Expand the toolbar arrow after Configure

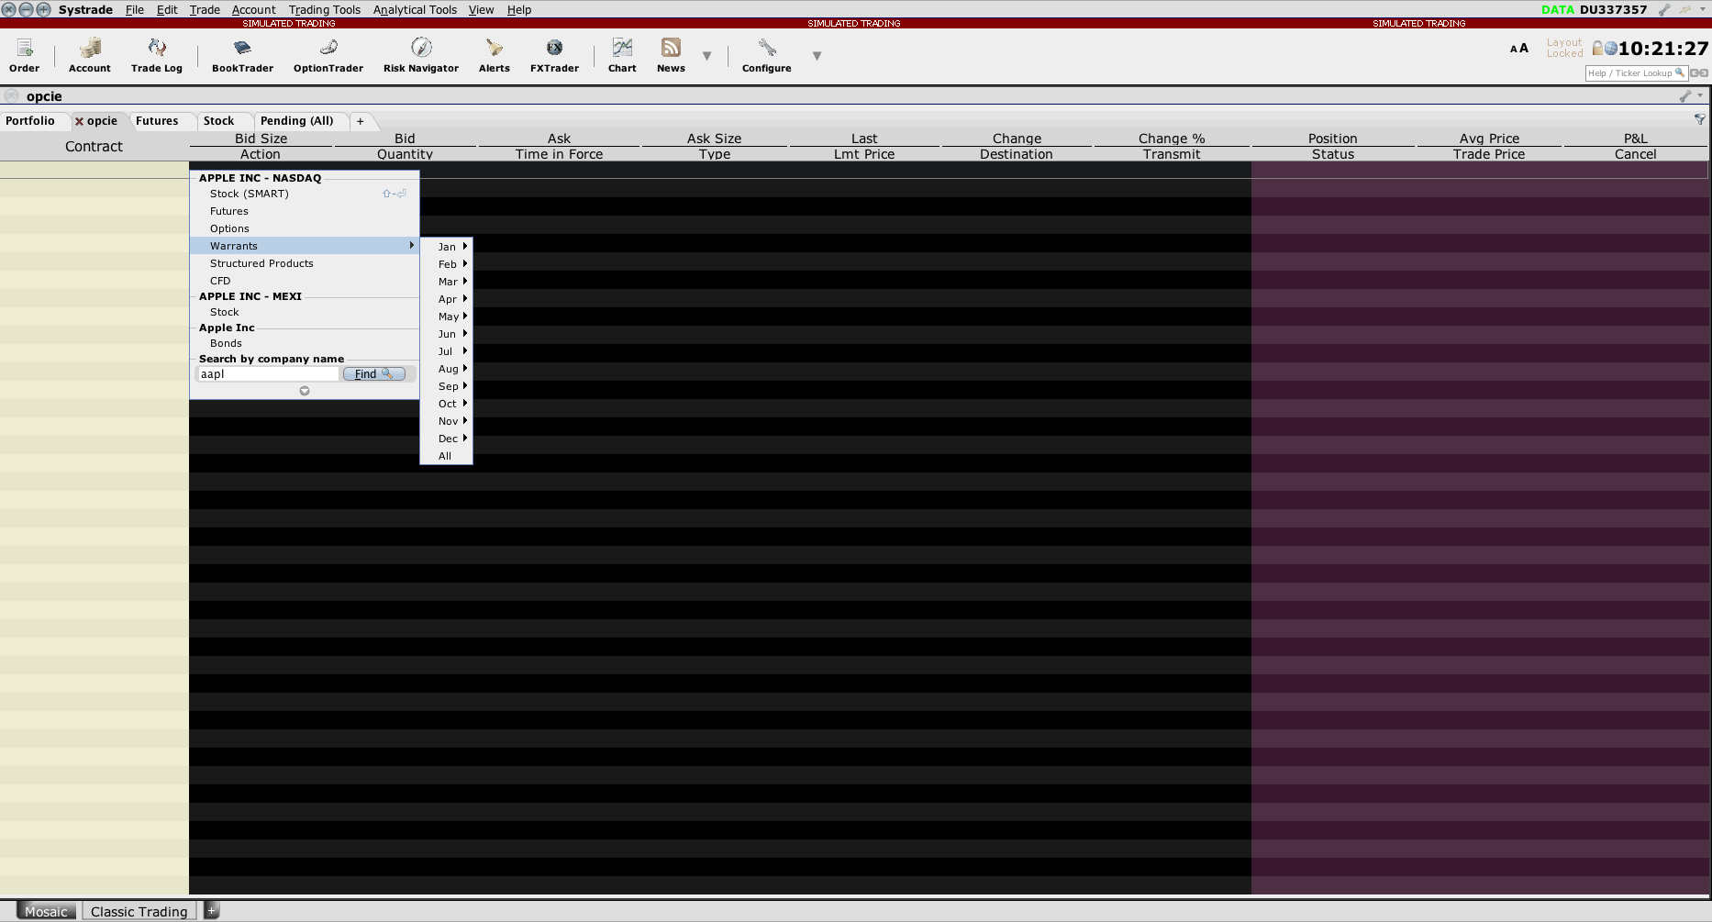[x=817, y=56]
